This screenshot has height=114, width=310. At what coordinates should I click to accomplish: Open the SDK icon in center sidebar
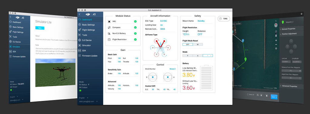[79, 50]
